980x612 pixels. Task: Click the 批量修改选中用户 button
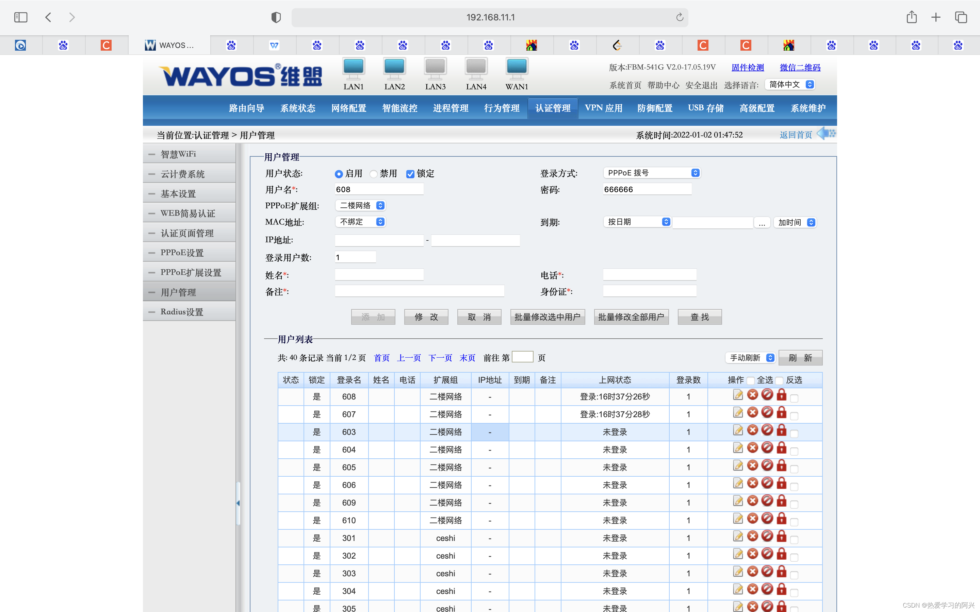coord(547,317)
